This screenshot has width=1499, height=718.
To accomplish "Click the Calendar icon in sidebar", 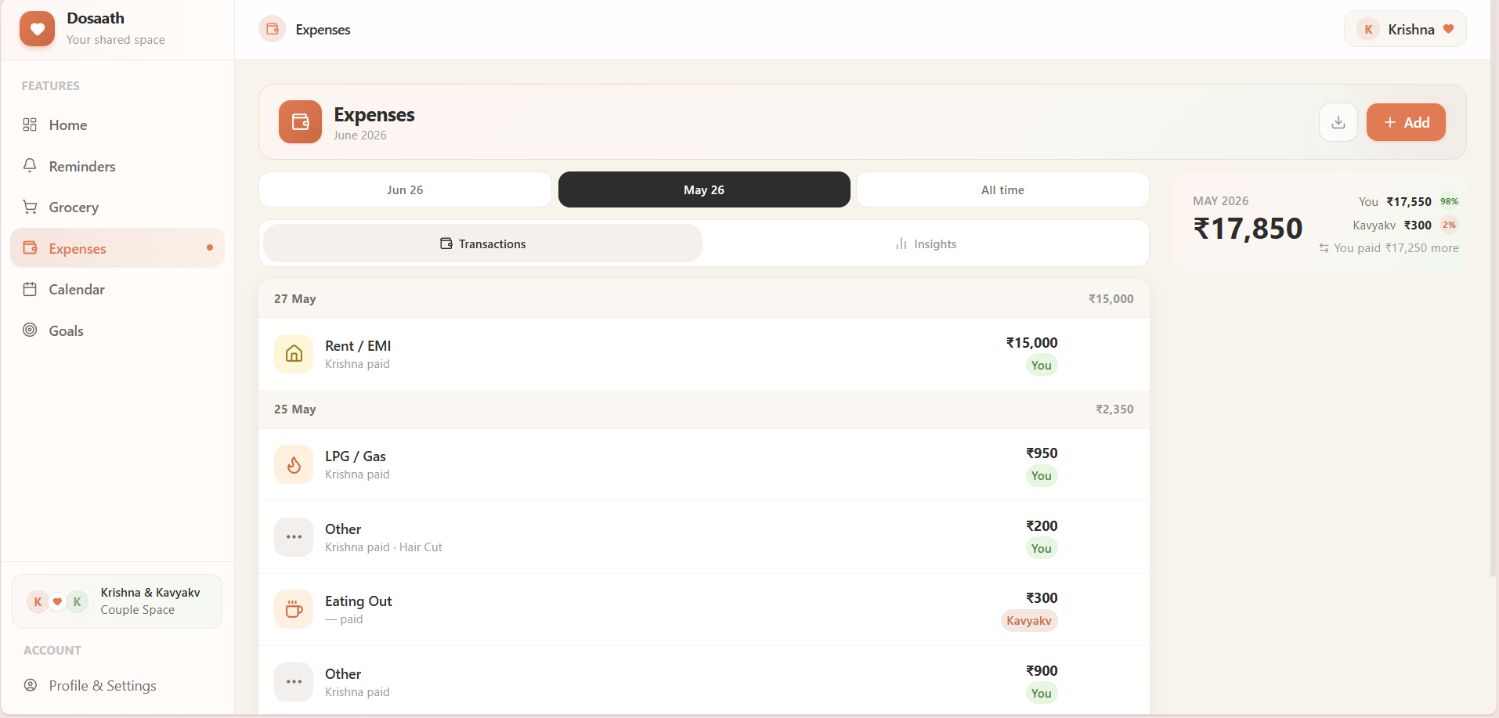I will click(x=30, y=289).
